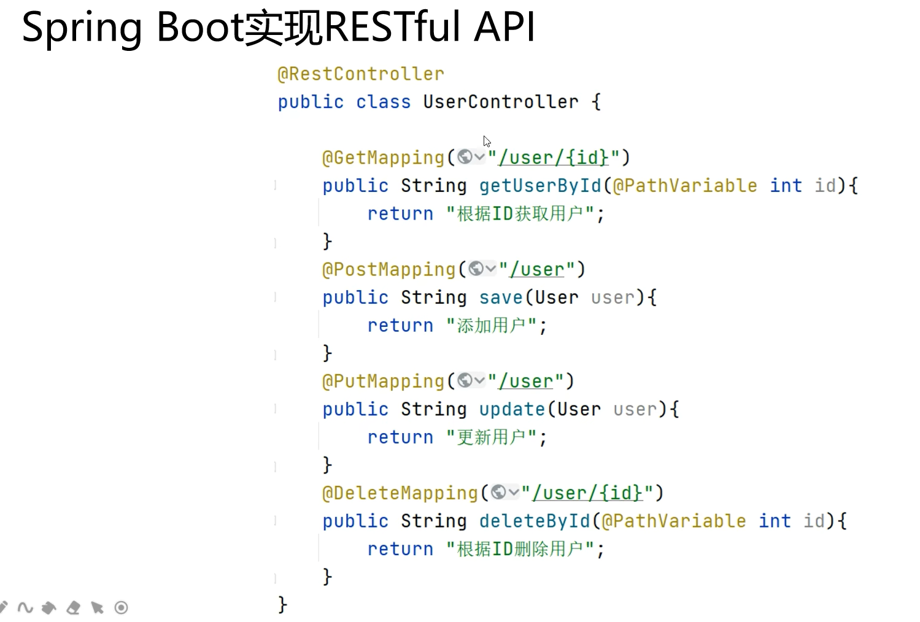Collapse the getUserById method via gutter marker
Screen dimensions: 920x622
pyautogui.click(x=276, y=185)
